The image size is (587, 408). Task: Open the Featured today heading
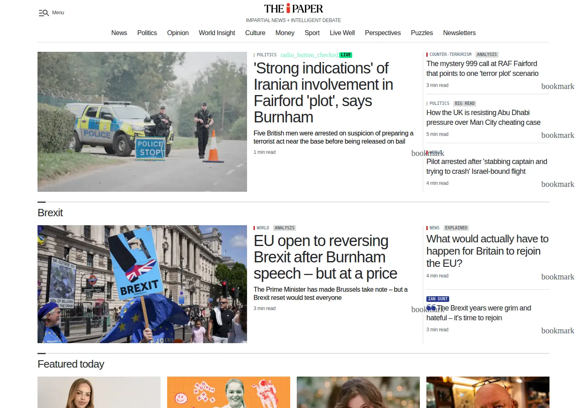tap(71, 364)
